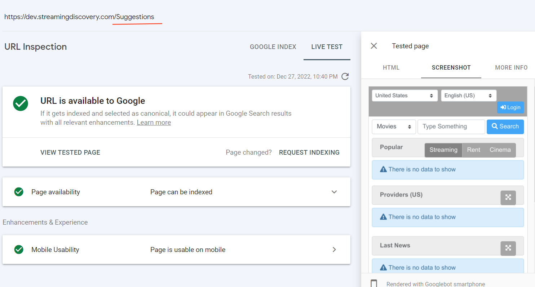The width and height of the screenshot is (535, 287).
Task: Click the magnifier Search button in rendered page
Action: pos(505,127)
